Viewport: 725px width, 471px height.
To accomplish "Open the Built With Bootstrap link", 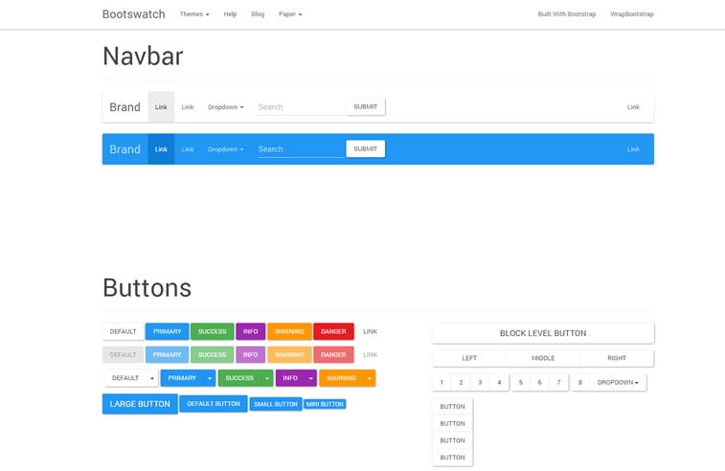I will 565,14.
